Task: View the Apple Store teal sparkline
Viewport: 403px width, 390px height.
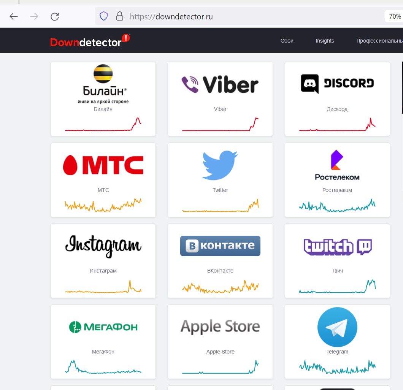Action: pyautogui.click(x=220, y=367)
